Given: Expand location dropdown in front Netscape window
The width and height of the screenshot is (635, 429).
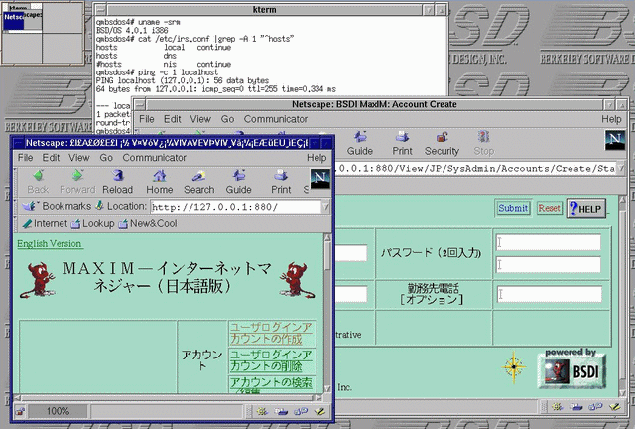Looking at the screenshot, I should (326, 207).
